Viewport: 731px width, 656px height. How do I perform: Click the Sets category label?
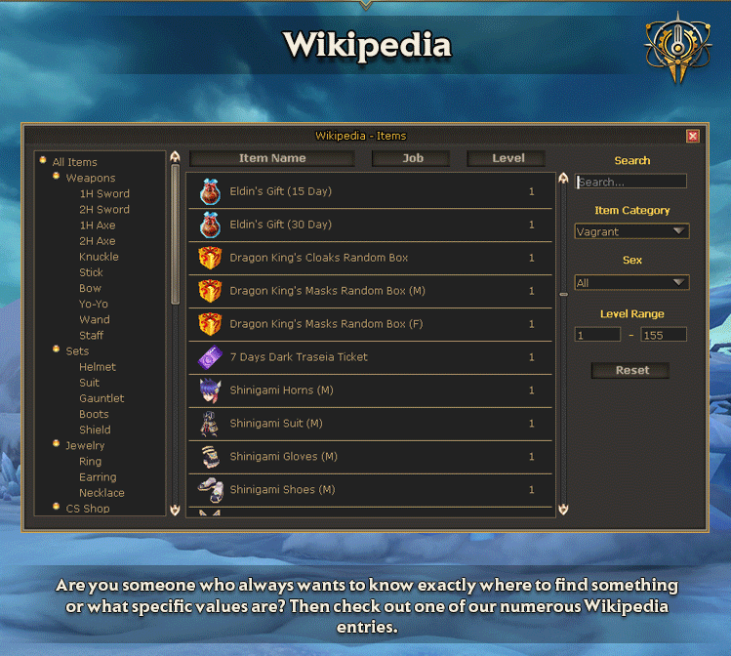click(x=77, y=351)
